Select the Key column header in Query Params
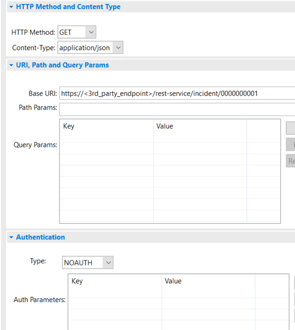 pyautogui.click(x=106, y=126)
